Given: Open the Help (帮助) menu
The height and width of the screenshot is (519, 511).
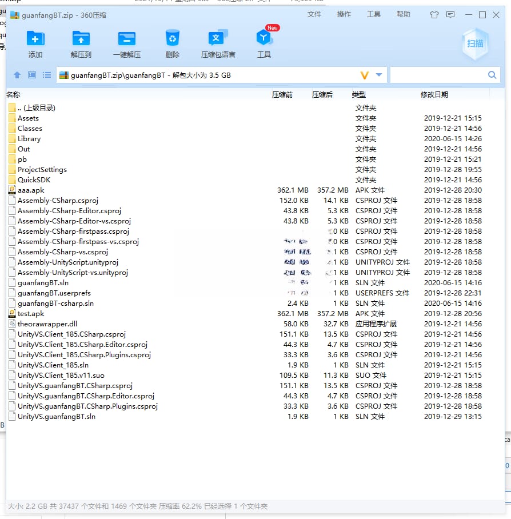Looking at the screenshot, I should tap(404, 14).
